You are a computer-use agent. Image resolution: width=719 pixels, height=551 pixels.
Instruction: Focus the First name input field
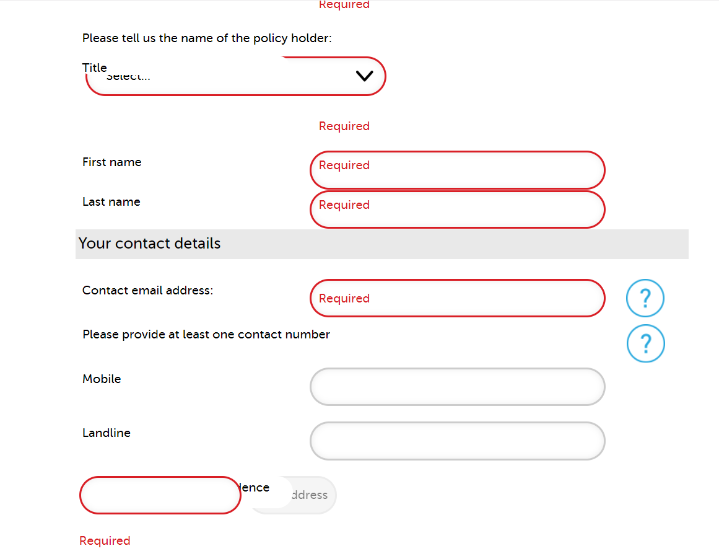point(457,170)
